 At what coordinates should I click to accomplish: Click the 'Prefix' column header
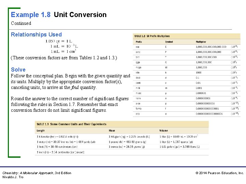139,42
